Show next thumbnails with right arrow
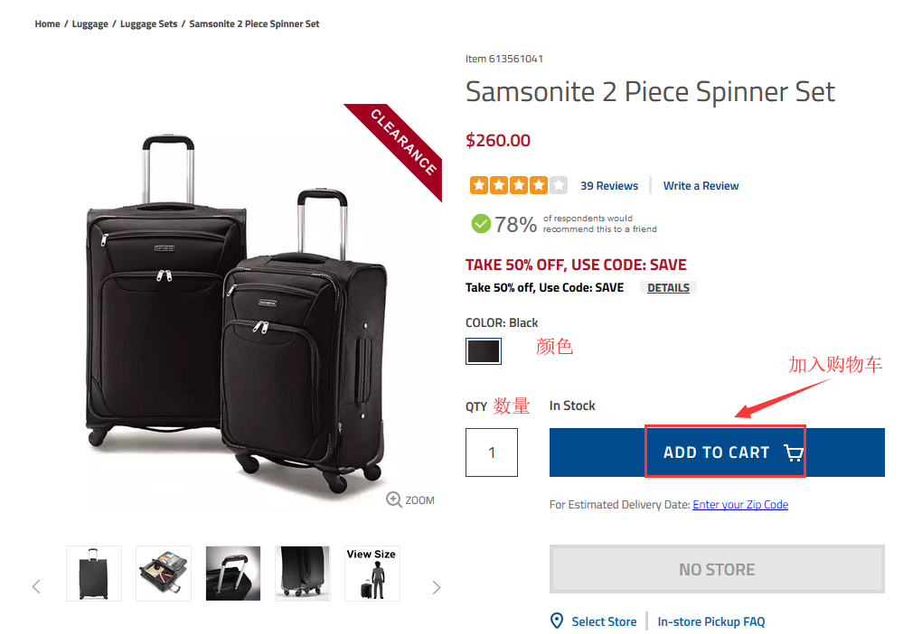Screen dimensions: 922x634 [x=437, y=587]
